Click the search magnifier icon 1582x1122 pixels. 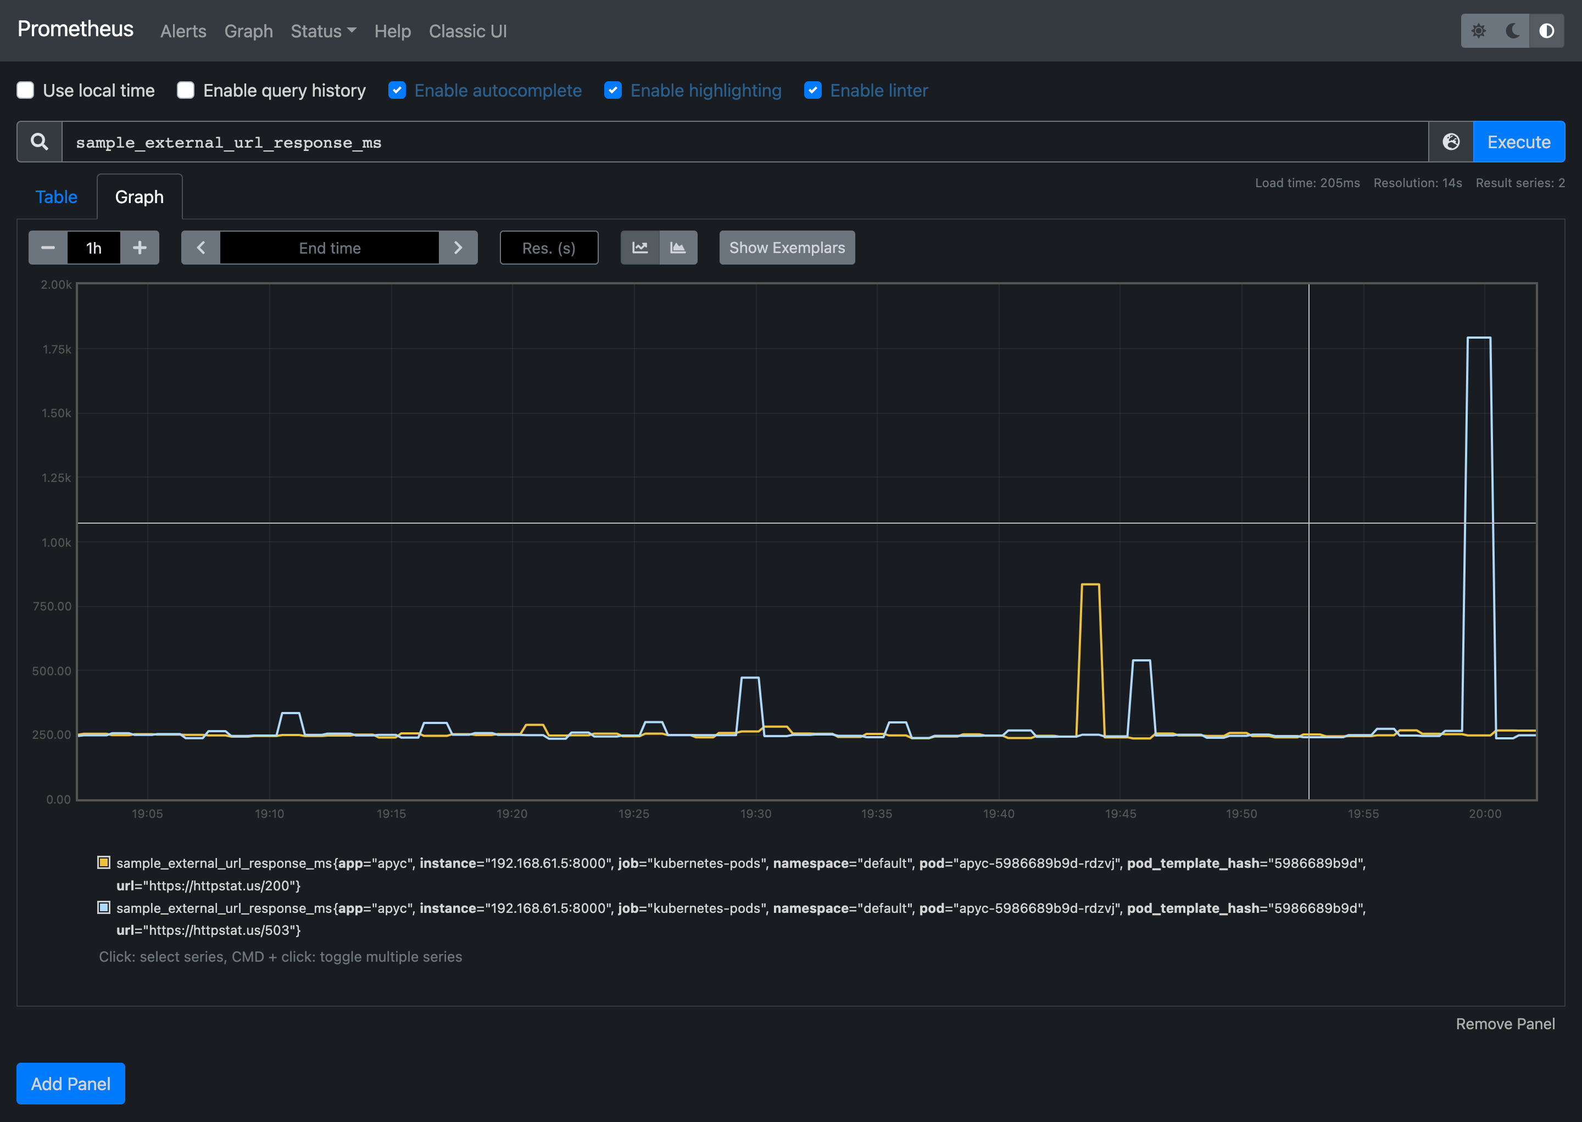(38, 141)
